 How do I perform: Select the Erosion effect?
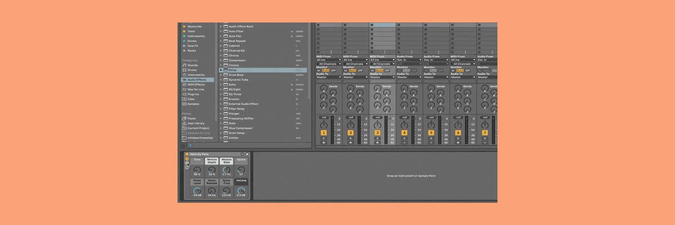235,99
